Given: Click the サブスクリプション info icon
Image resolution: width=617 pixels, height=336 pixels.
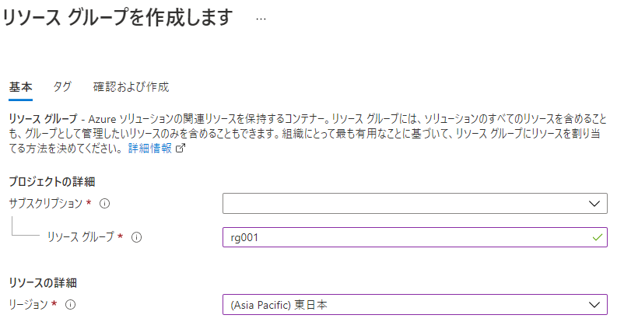Looking at the screenshot, I should 104,204.
